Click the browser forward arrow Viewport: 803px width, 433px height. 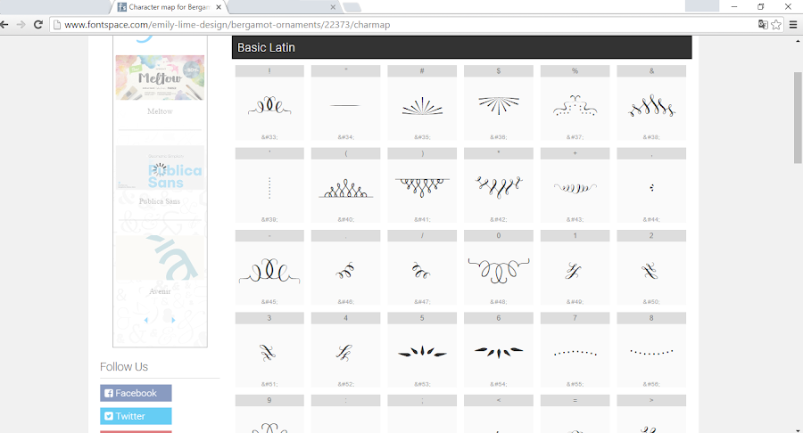click(21, 25)
